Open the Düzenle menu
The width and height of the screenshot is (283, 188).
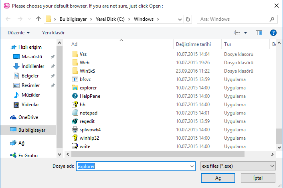[18, 33]
